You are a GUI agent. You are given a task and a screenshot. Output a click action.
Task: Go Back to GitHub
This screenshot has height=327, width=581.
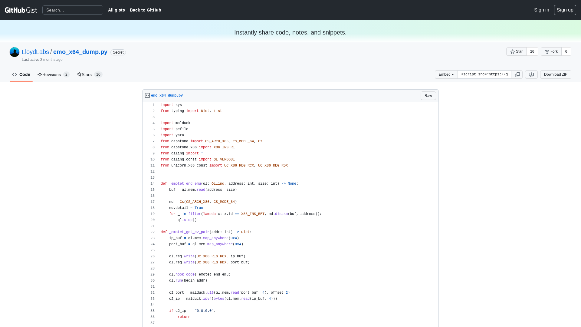click(145, 10)
